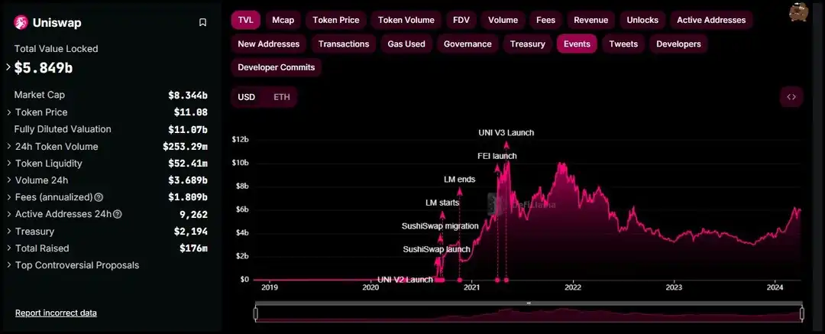Expand Top Controversial Proposals
Screen dimensions: 825x334
point(9,265)
